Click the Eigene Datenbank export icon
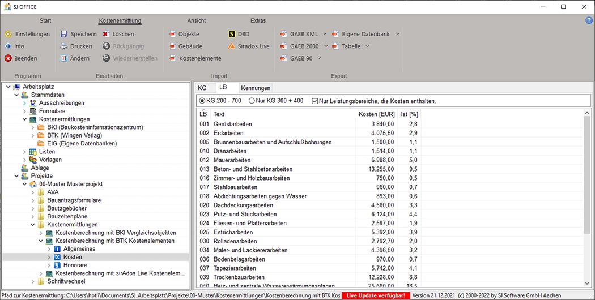Image resolution: width=595 pixels, height=300 pixels. point(335,34)
